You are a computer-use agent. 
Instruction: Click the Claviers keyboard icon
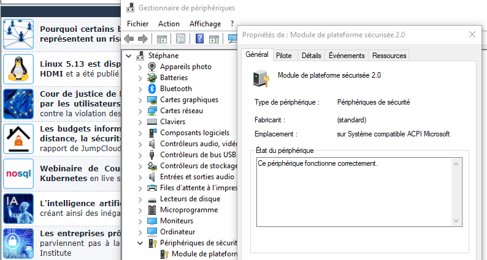point(152,122)
